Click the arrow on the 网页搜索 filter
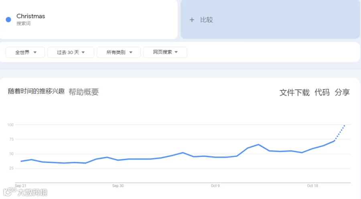Image resolution: width=361 pixels, height=199 pixels. (x=176, y=52)
